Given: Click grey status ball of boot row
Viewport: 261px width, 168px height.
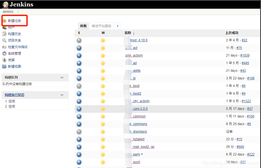Looking at the screenshot, I should 79,86.
